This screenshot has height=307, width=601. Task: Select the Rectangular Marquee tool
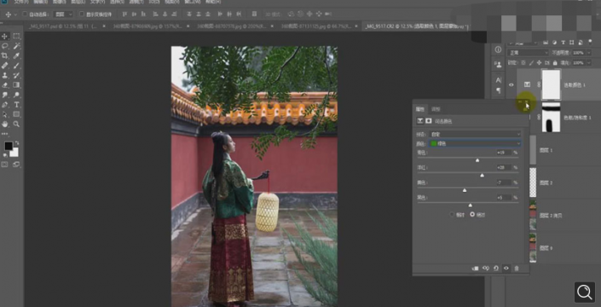(x=16, y=36)
